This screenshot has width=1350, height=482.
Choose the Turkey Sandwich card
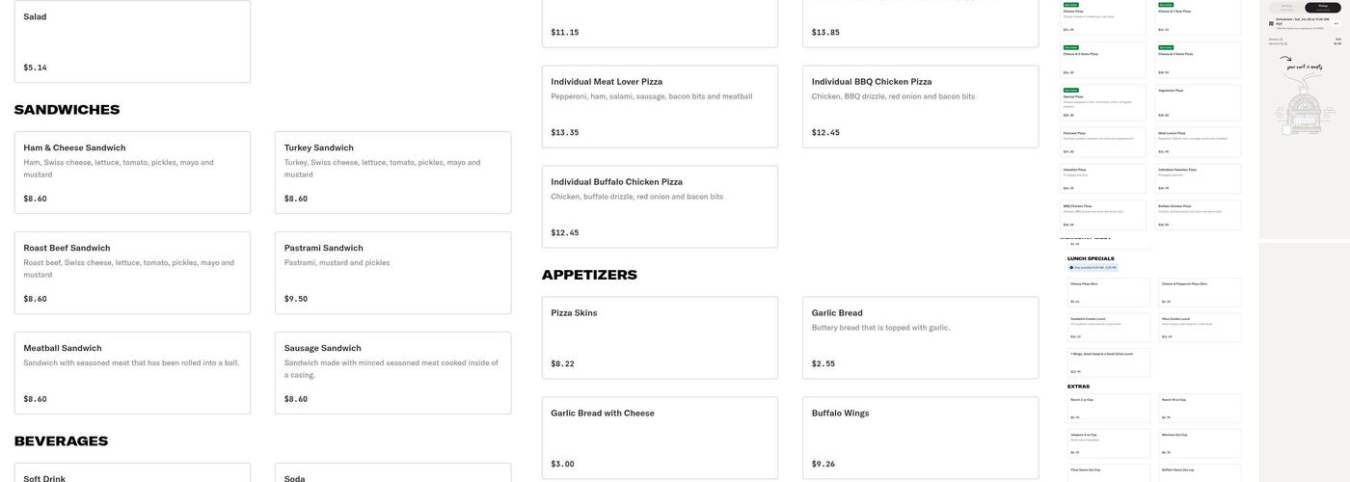pos(392,173)
